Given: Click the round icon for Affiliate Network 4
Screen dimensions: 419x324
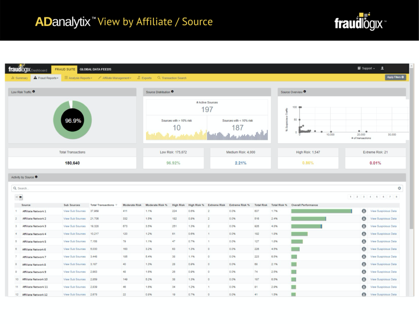Looking at the screenshot, I should tap(364, 234).
